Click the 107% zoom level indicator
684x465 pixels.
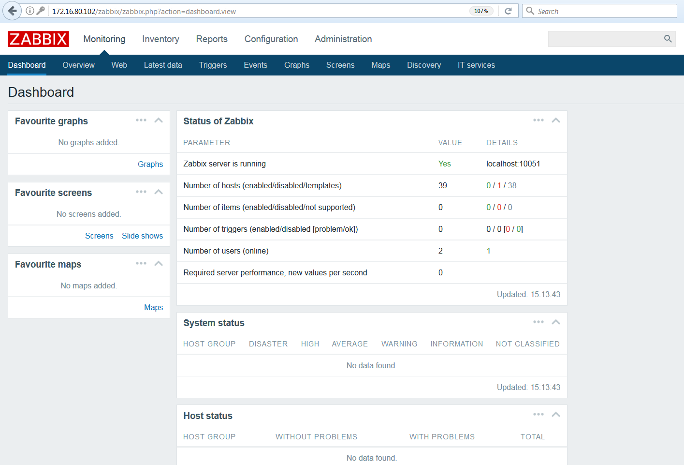pyautogui.click(x=481, y=11)
